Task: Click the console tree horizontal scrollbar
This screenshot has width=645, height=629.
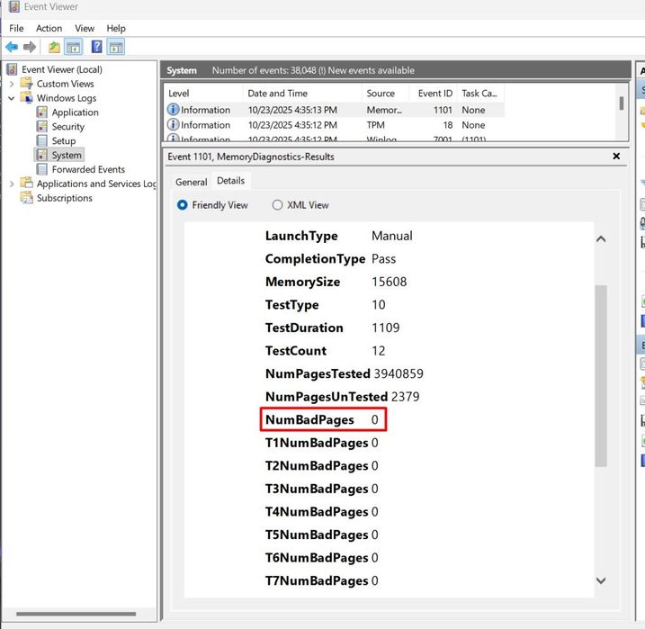Action: point(76,614)
